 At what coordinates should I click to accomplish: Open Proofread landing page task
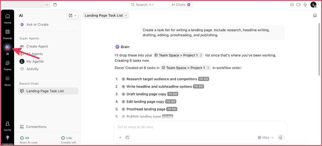click(146, 109)
